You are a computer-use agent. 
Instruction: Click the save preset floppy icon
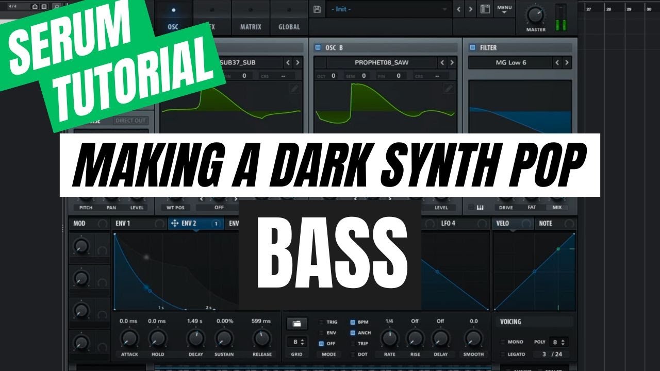[317, 9]
